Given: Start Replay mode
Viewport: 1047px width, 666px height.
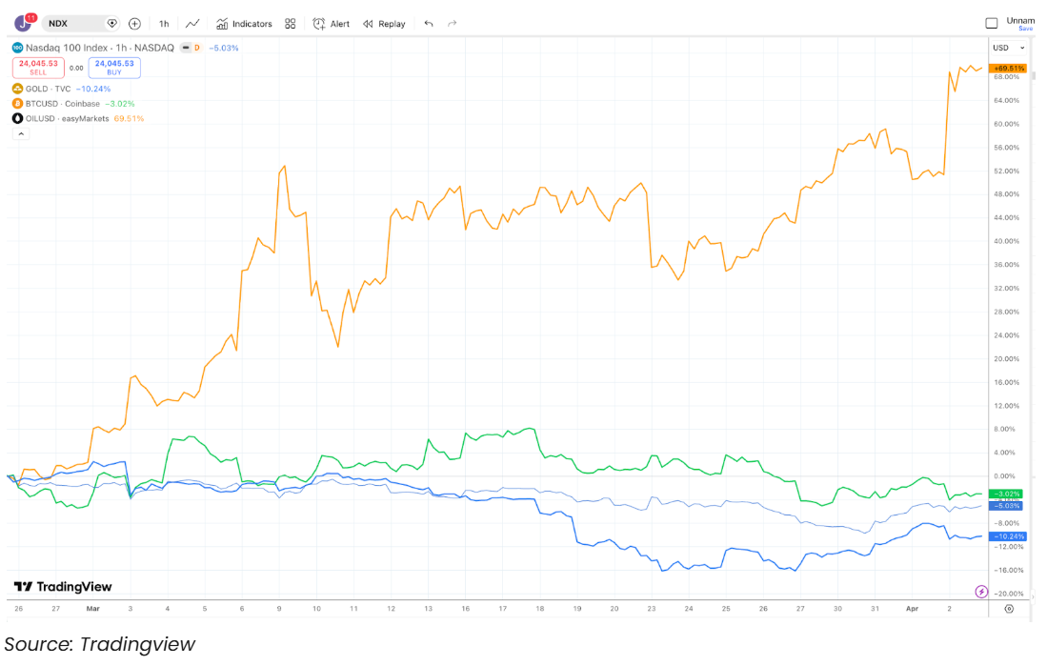Looking at the screenshot, I should [383, 23].
